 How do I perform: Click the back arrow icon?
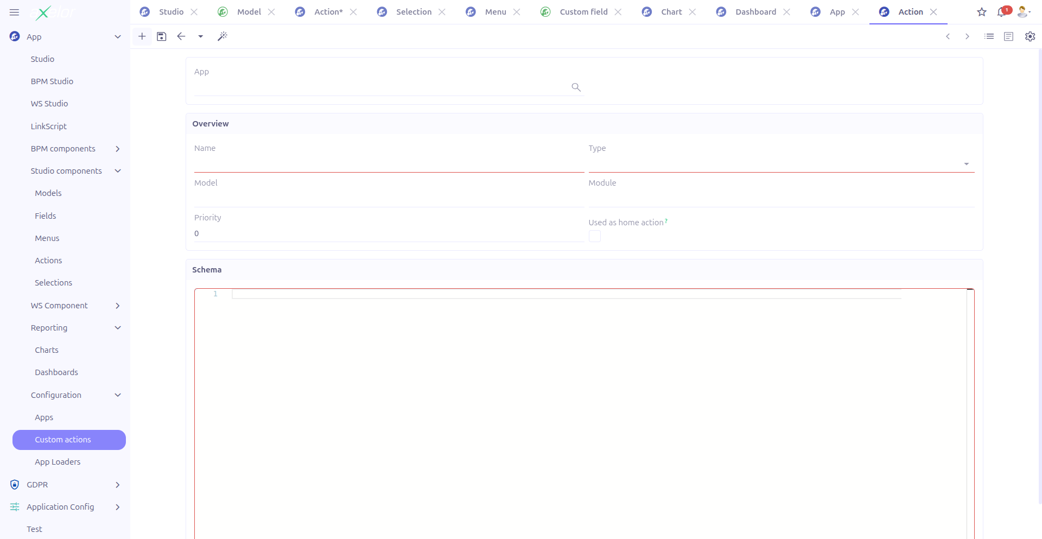[x=181, y=36]
